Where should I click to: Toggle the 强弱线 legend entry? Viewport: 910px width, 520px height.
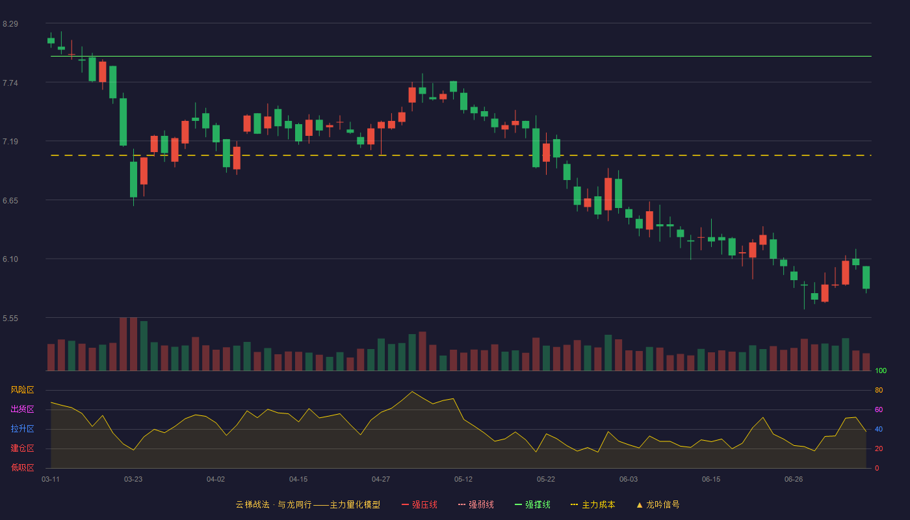476,504
